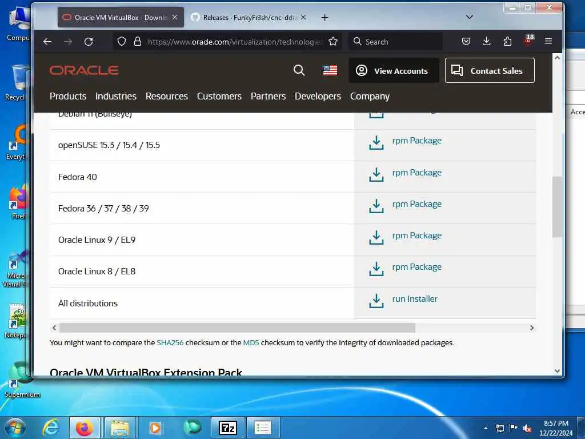Launch Internet Explorer from taskbar
Viewport: 585px width, 439px height.
pyautogui.click(x=51, y=428)
